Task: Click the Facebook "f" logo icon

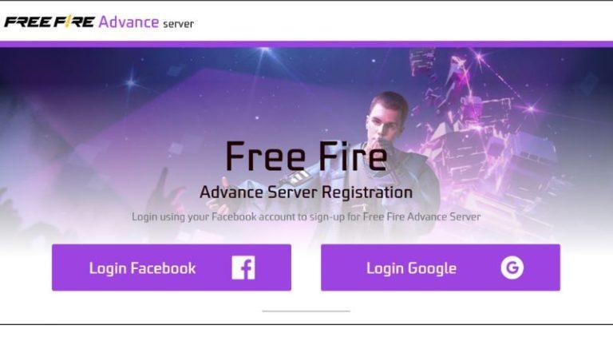Action: coord(243,268)
